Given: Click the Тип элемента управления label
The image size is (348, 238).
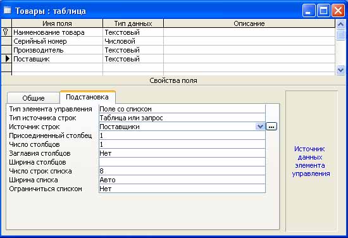Looking at the screenshot, I should 51,109.
